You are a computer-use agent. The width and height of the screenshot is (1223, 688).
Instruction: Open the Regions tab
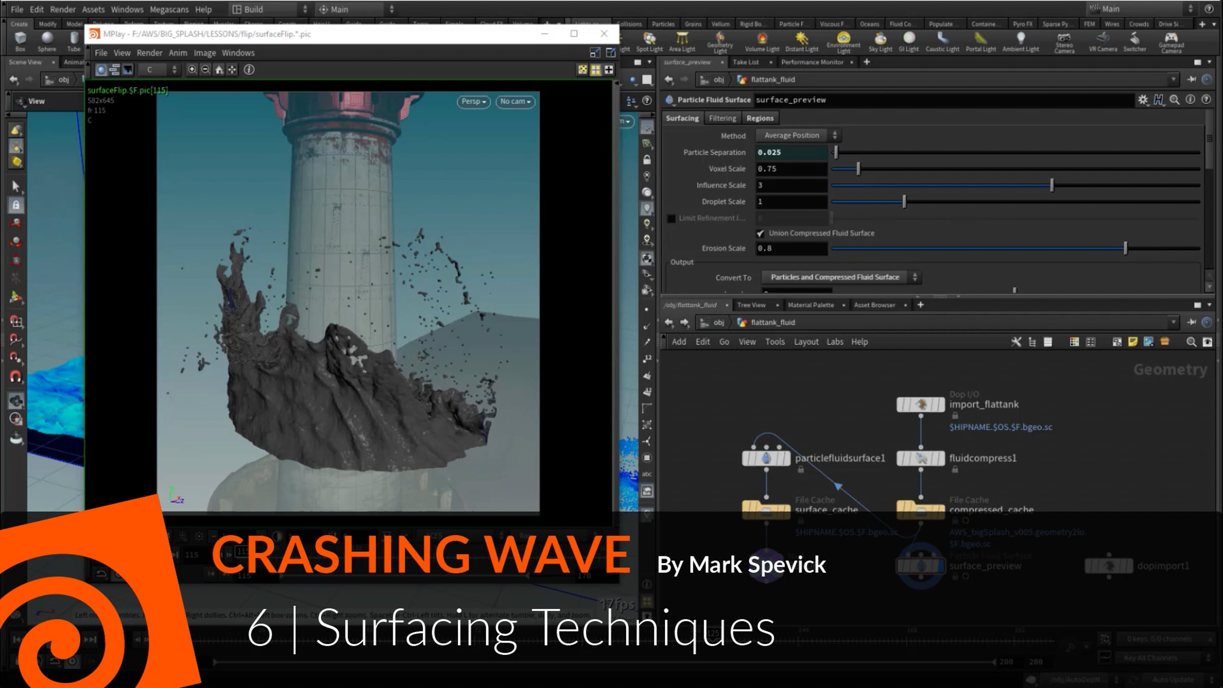tap(759, 118)
